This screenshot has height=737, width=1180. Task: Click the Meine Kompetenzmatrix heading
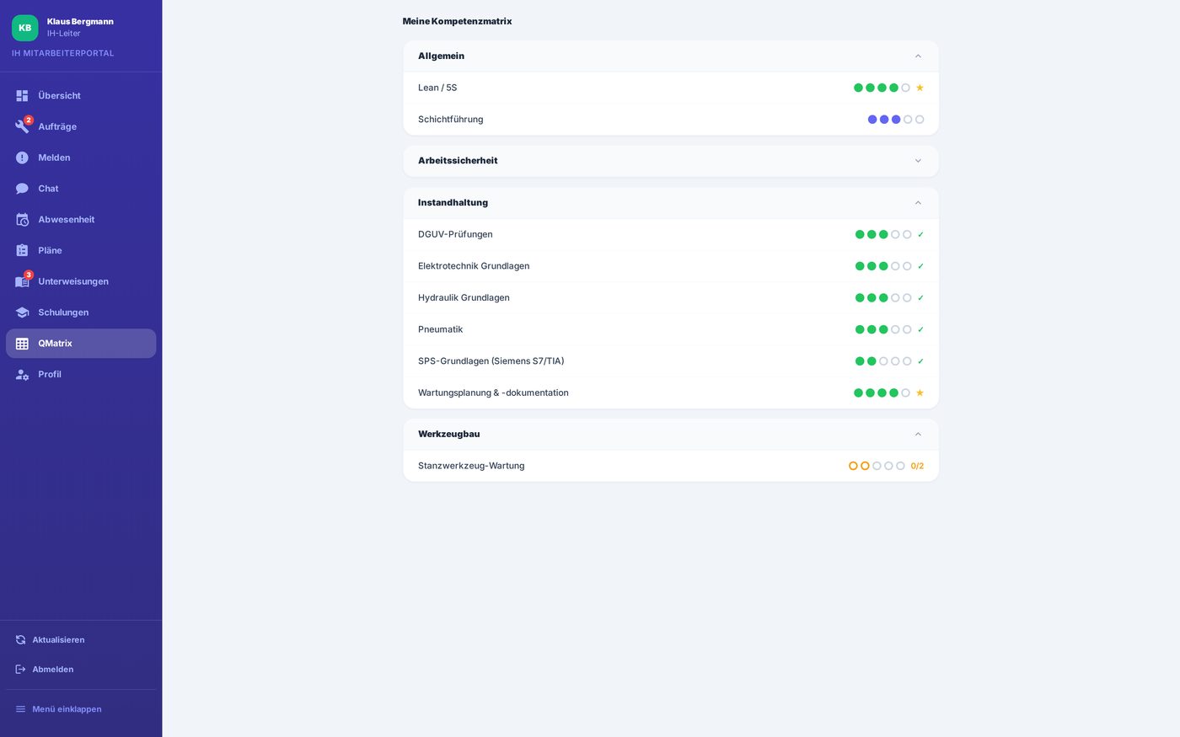coord(457,21)
